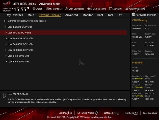The image size is (159, 120).
Task: Click the English language globe icon
Action: pos(34,9)
